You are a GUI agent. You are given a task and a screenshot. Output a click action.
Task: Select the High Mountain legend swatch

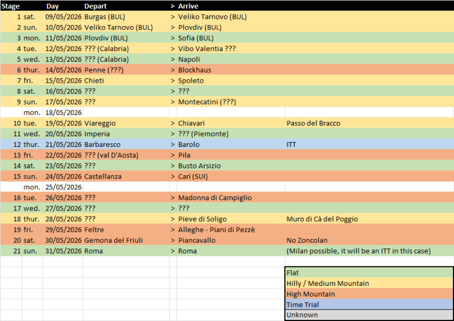369,294
